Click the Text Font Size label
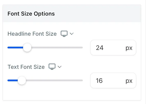 point(26,67)
